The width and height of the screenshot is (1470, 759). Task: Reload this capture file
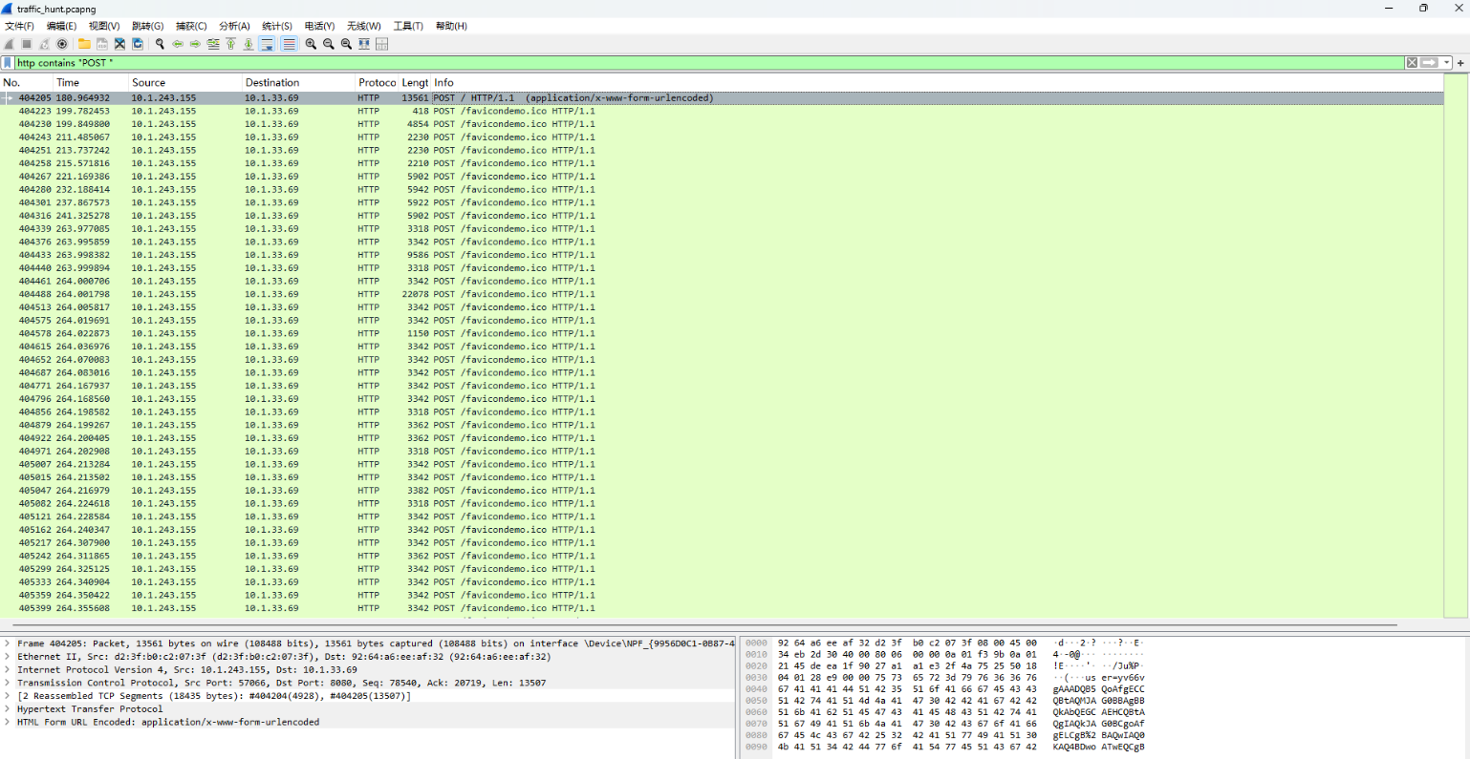tap(138, 44)
